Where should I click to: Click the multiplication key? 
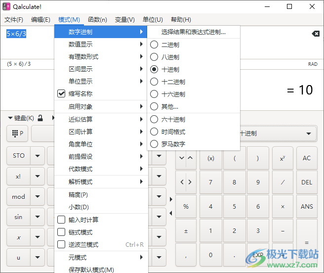pos(283,206)
